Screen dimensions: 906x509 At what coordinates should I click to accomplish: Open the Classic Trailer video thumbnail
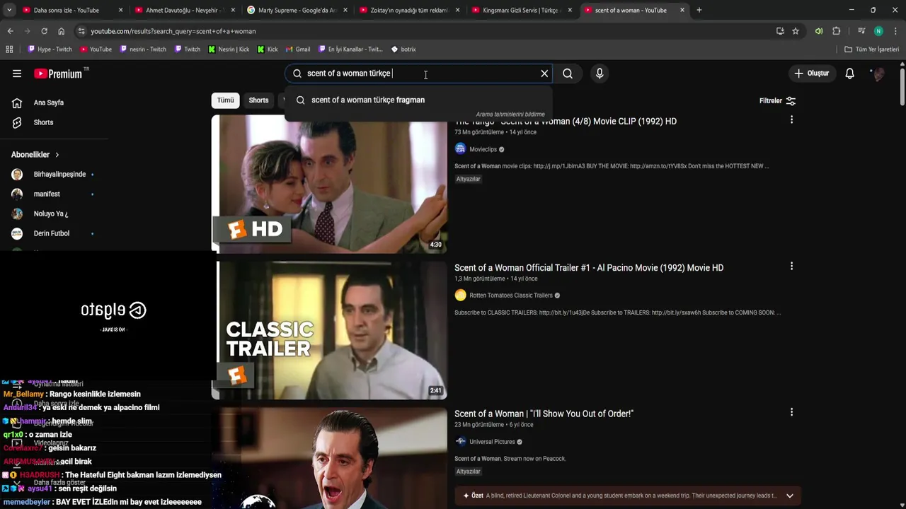(329, 330)
